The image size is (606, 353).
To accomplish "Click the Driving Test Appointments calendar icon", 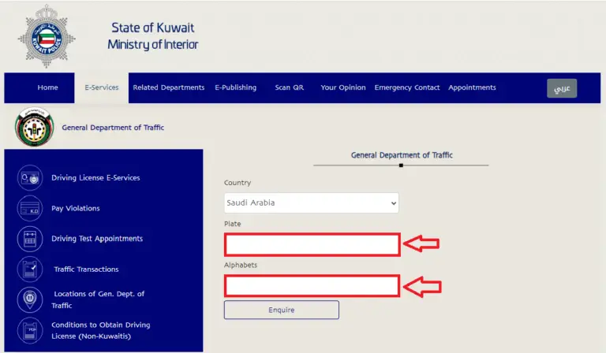I will pos(30,239).
